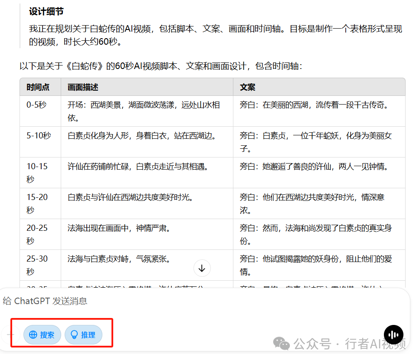Click the WeChat logo in the watermark
The image size is (416, 354).
tap(284, 344)
